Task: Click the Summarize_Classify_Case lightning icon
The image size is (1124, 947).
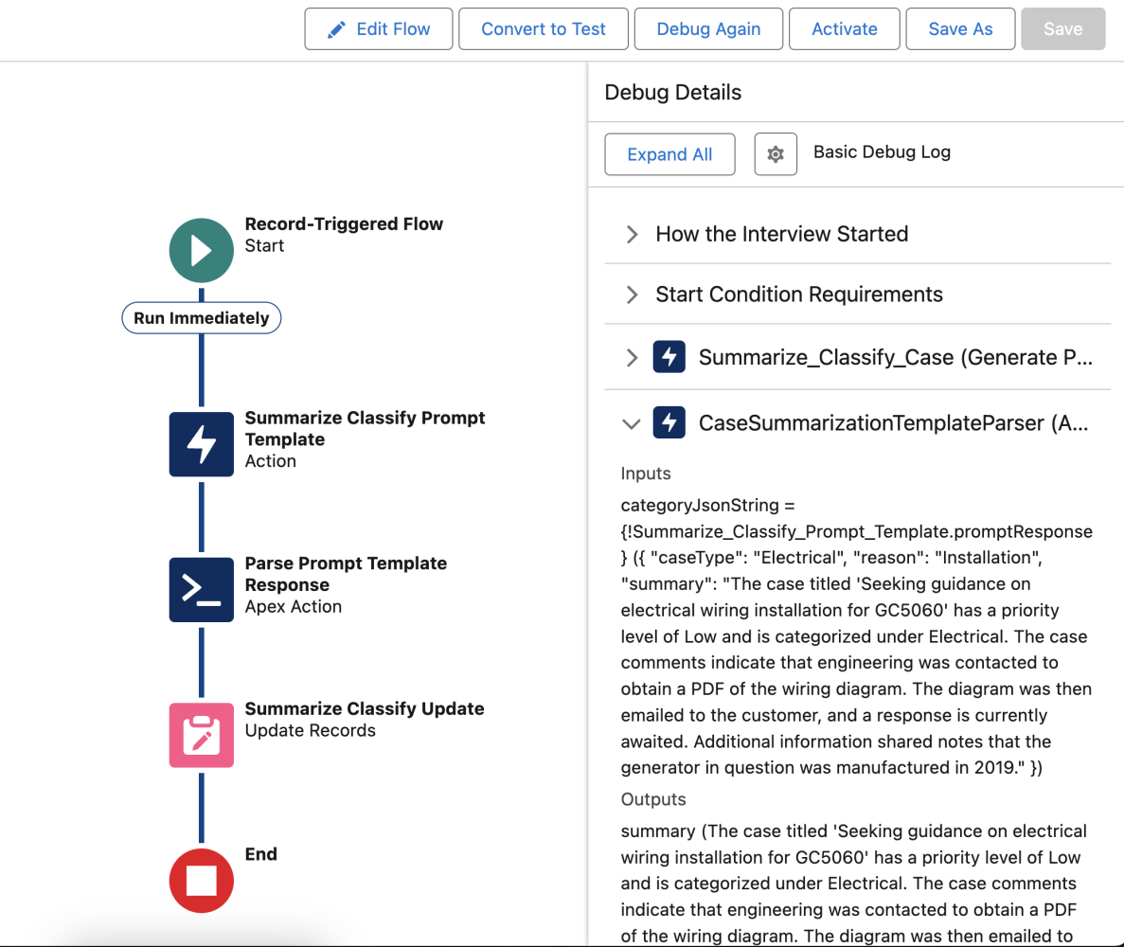Action: (x=669, y=357)
